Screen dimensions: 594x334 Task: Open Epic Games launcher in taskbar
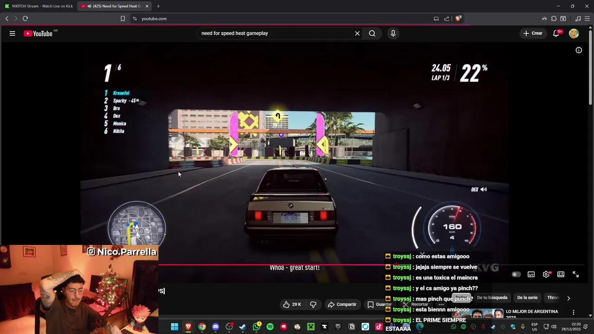(338, 327)
